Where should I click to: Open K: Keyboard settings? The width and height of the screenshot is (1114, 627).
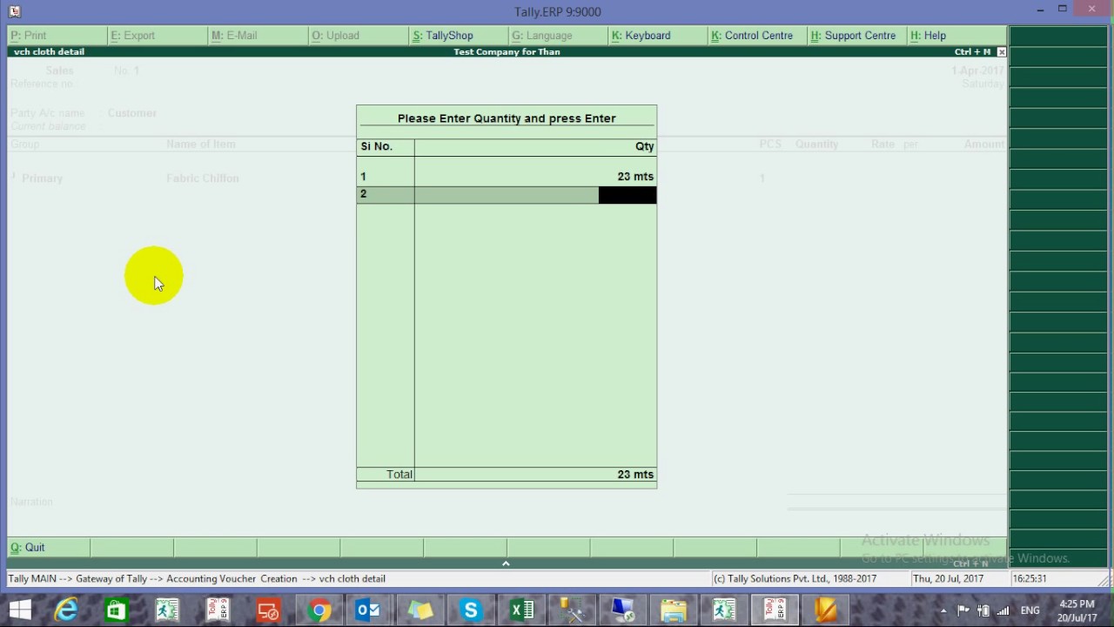(x=658, y=36)
